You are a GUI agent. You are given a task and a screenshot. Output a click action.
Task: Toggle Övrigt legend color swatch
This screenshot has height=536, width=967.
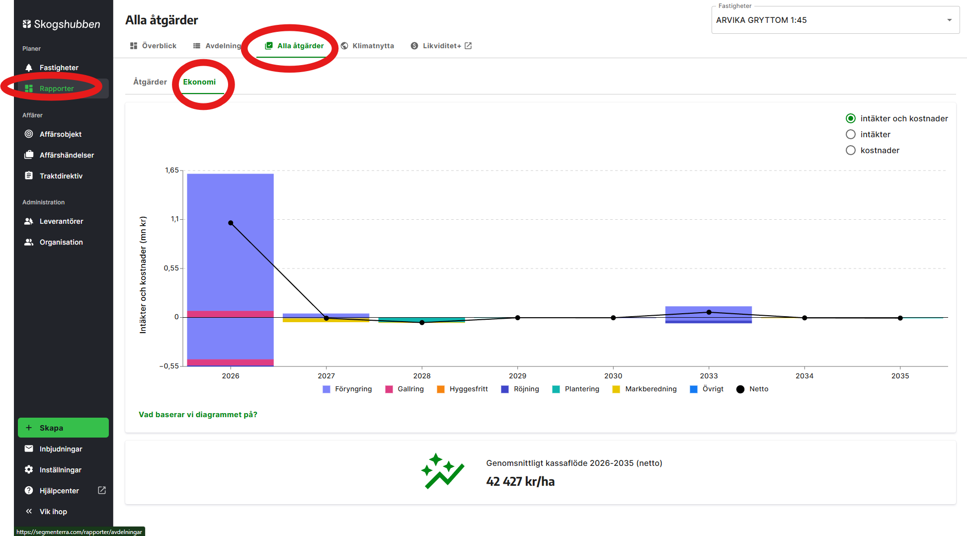click(694, 389)
